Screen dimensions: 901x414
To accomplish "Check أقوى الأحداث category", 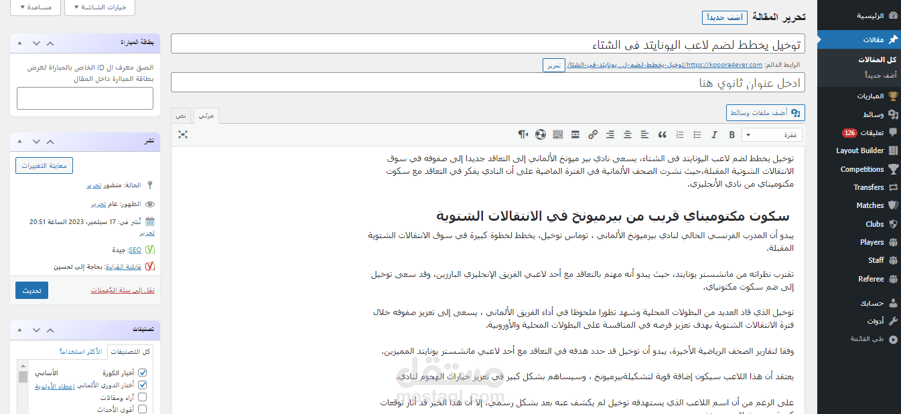I will coord(142,409).
